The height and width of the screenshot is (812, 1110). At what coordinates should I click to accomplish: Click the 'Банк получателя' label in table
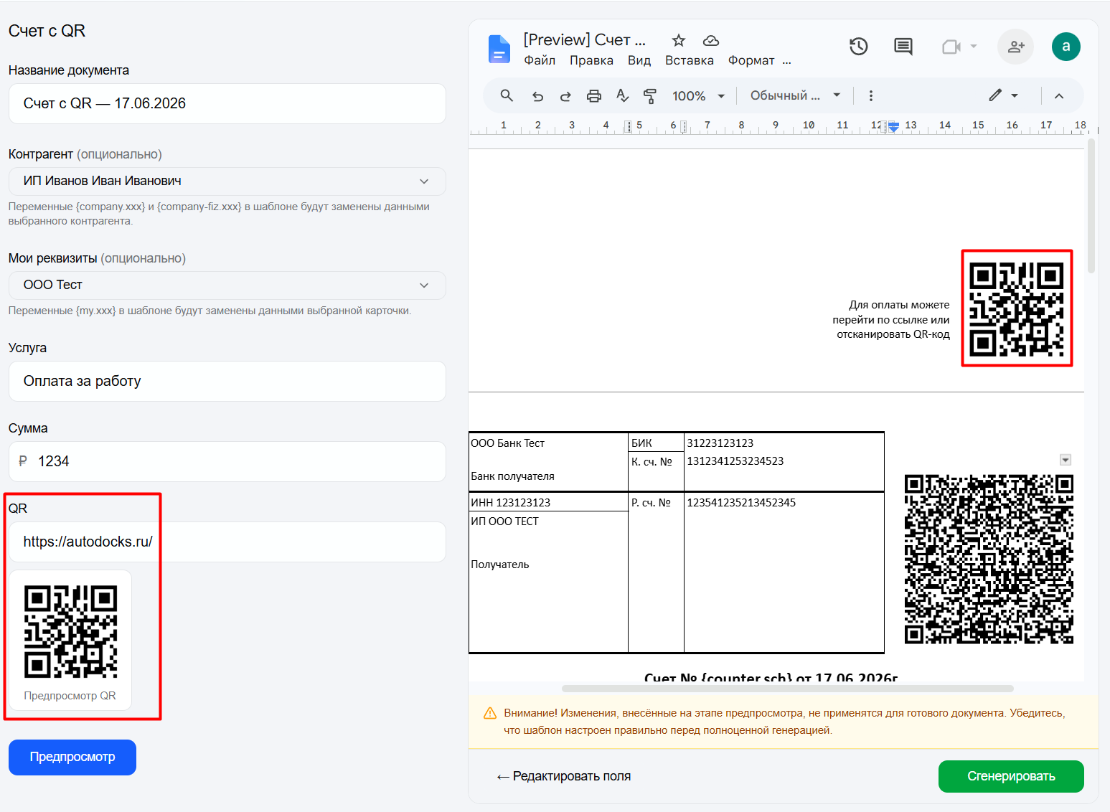pos(512,476)
